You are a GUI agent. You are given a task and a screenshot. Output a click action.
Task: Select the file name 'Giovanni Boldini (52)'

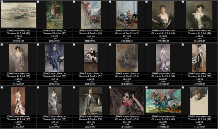[x=91, y=76]
